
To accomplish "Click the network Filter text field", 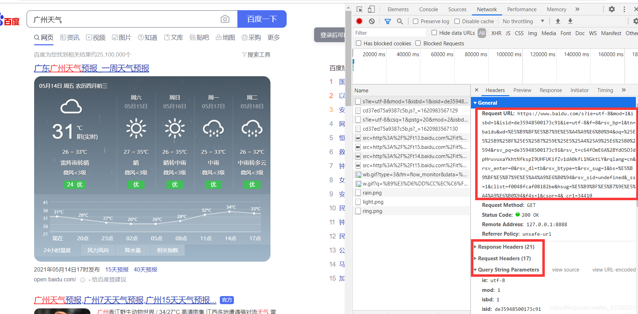I will point(390,33).
